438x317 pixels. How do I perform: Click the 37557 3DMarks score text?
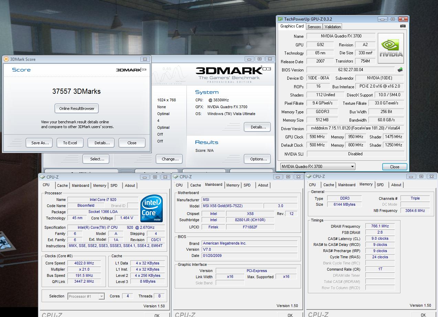(x=76, y=91)
